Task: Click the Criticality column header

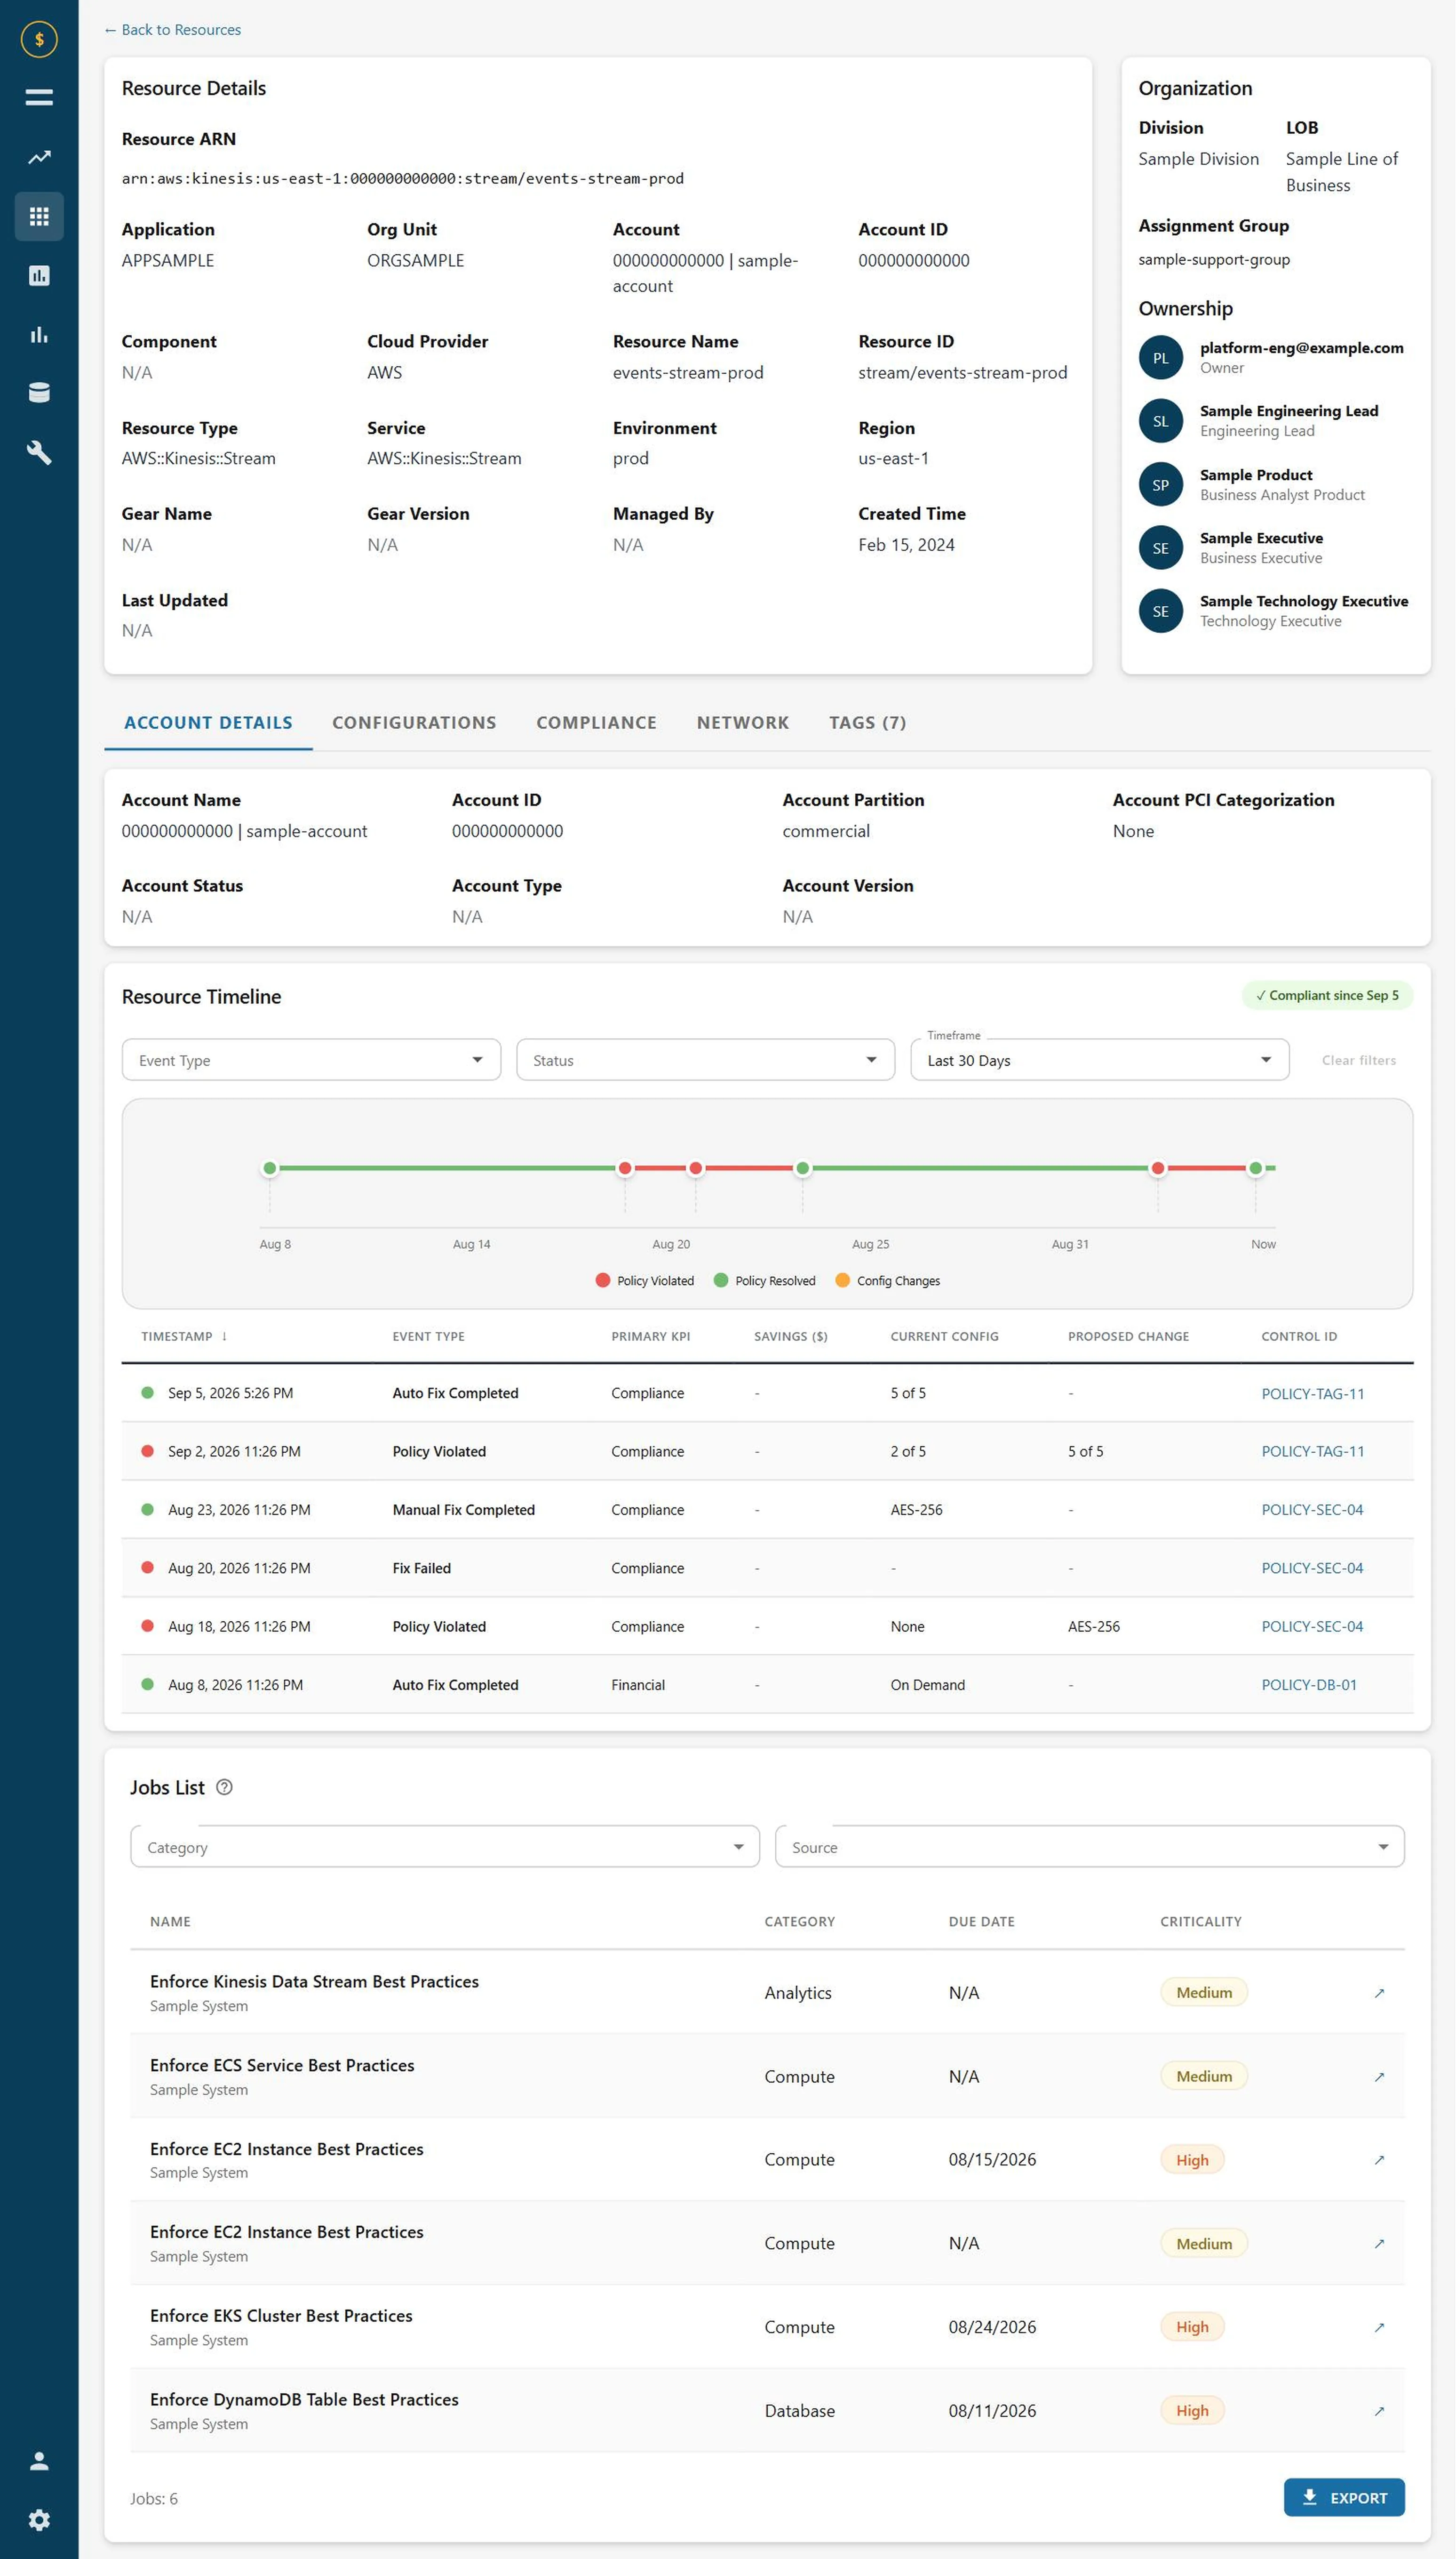Action: click(x=1200, y=1921)
